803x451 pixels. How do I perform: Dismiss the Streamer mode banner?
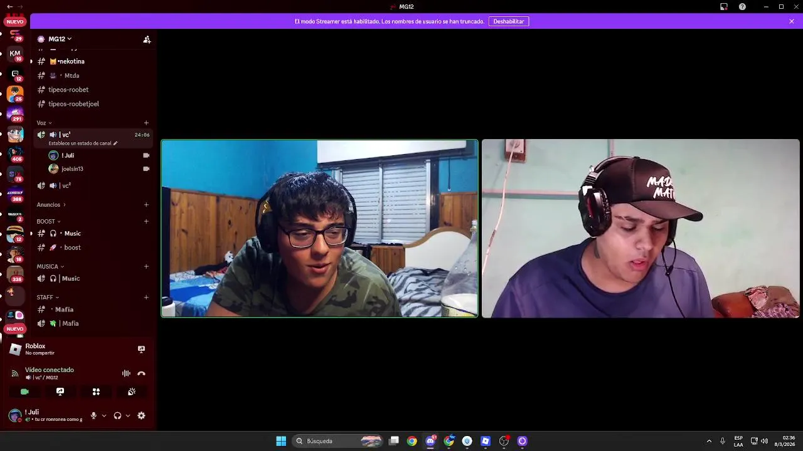(792, 21)
